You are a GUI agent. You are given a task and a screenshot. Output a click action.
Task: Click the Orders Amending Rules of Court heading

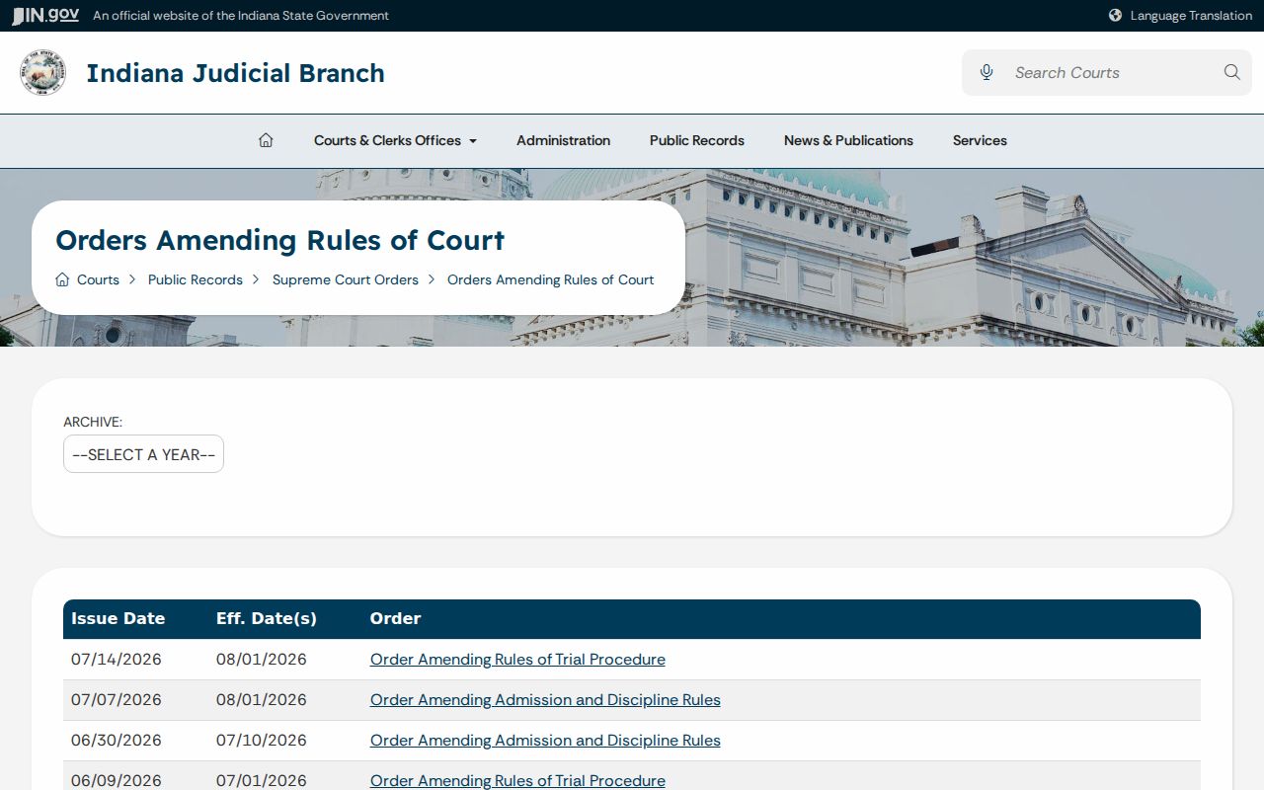[279, 240]
